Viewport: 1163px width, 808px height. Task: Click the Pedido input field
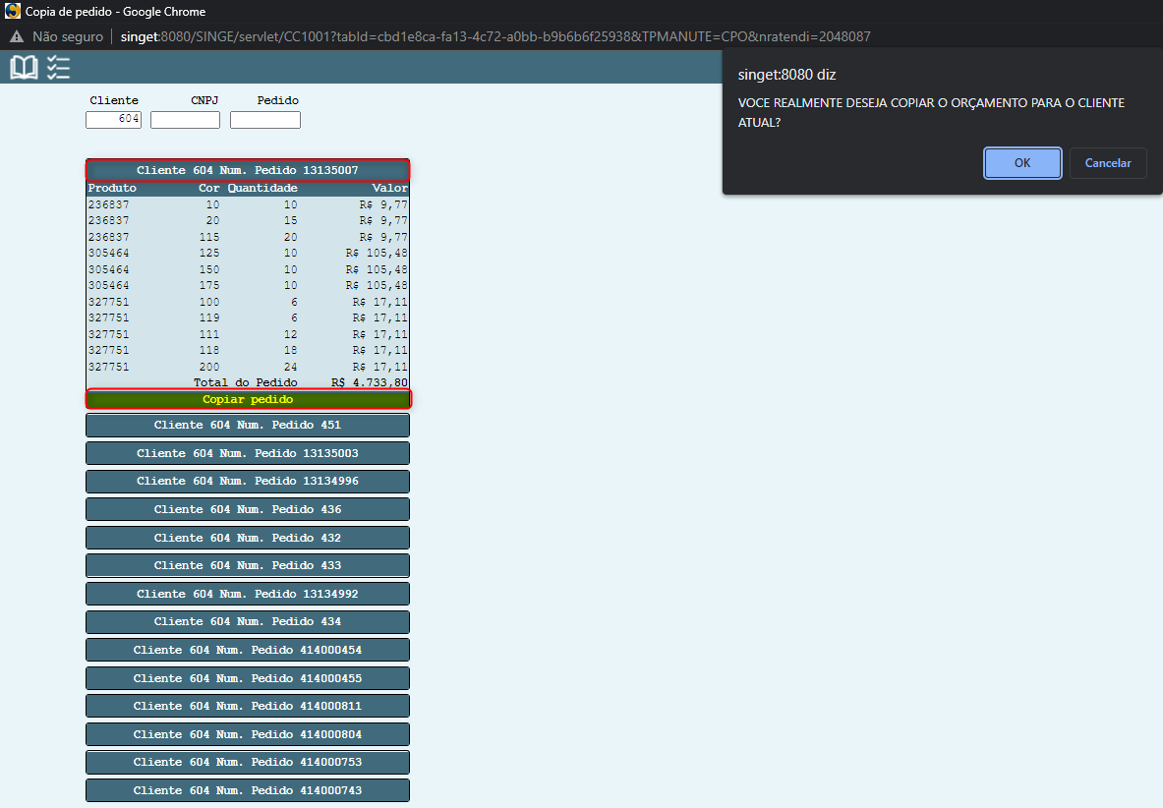[x=264, y=120]
